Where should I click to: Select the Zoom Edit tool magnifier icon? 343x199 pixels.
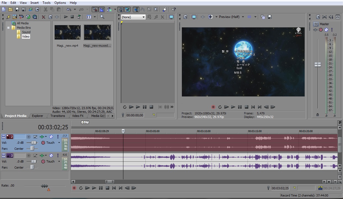156,9
